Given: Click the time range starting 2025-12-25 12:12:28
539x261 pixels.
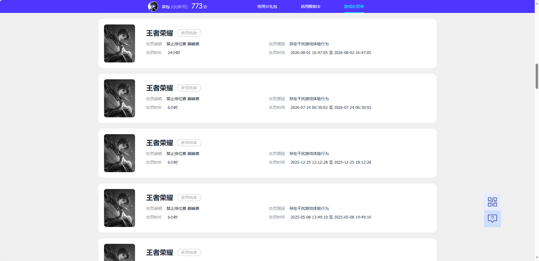Looking at the screenshot, I should click(x=331, y=162).
